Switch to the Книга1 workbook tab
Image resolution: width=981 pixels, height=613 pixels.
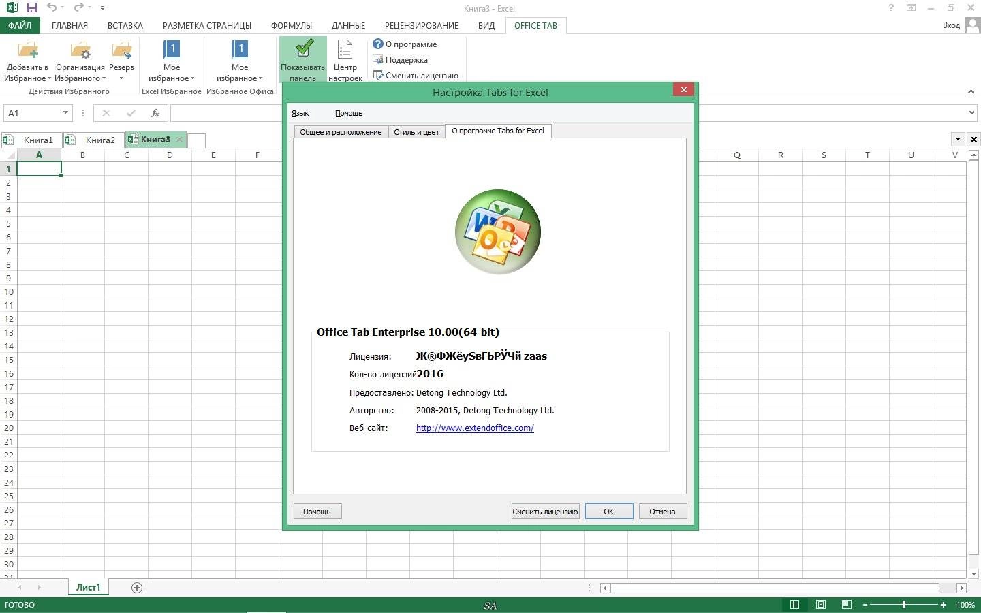[x=32, y=140]
